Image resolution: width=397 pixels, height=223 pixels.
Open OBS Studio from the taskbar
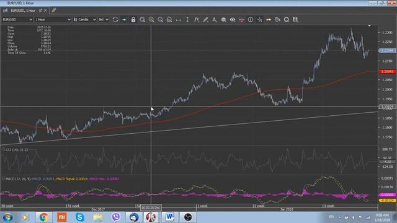188,217
